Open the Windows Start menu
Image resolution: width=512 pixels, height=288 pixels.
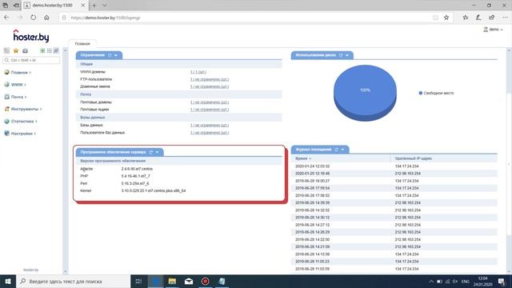8,281
